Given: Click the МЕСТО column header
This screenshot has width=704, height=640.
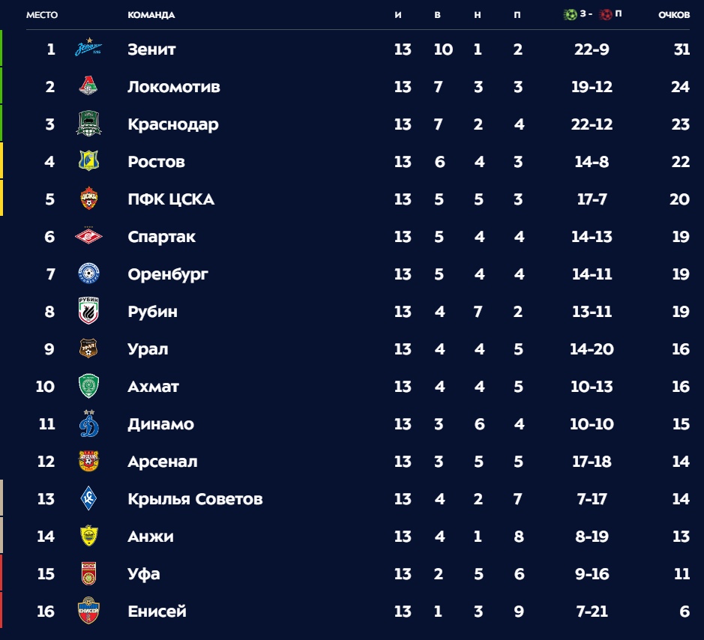Looking at the screenshot, I should coord(42,15).
